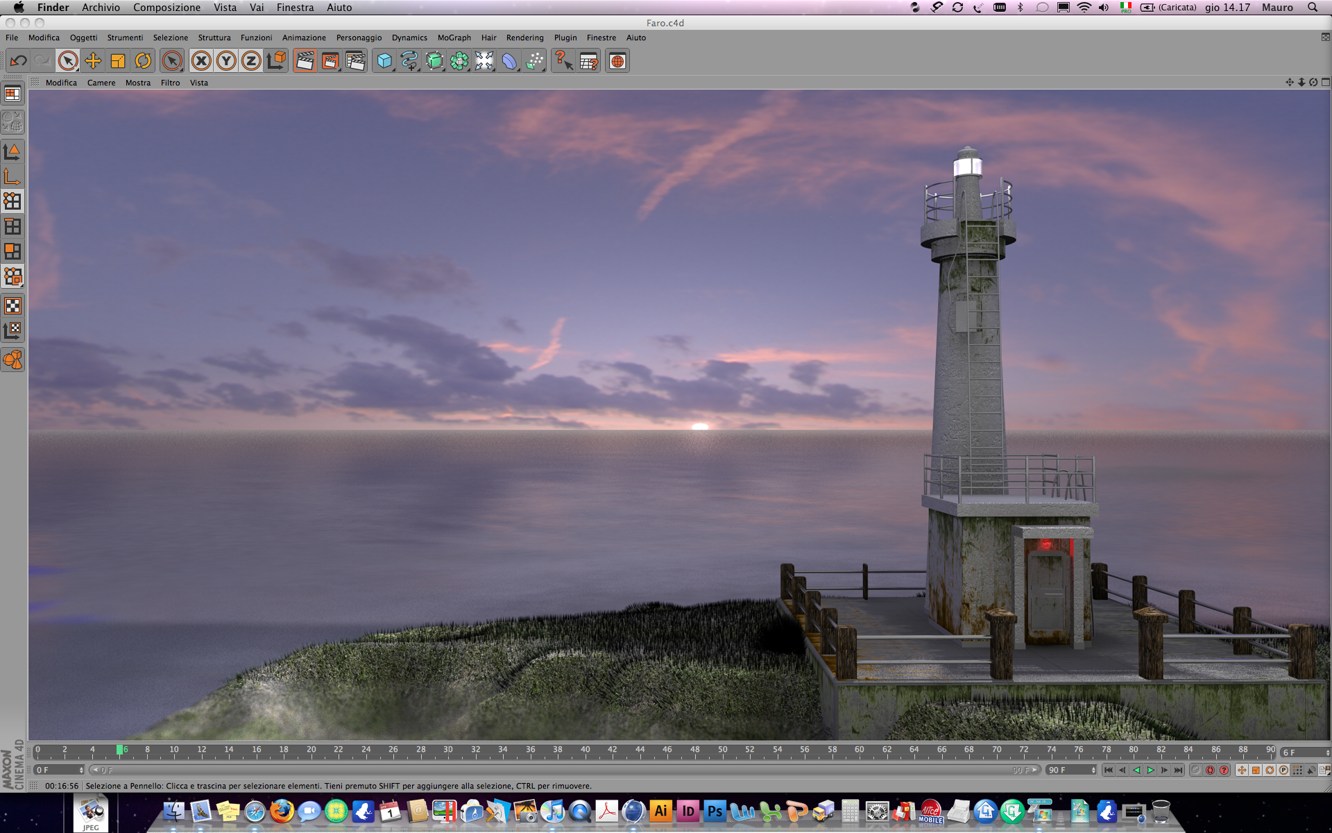Add a Cube primitive object
This screenshot has height=833, width=1332.
[x=384, y=61]
